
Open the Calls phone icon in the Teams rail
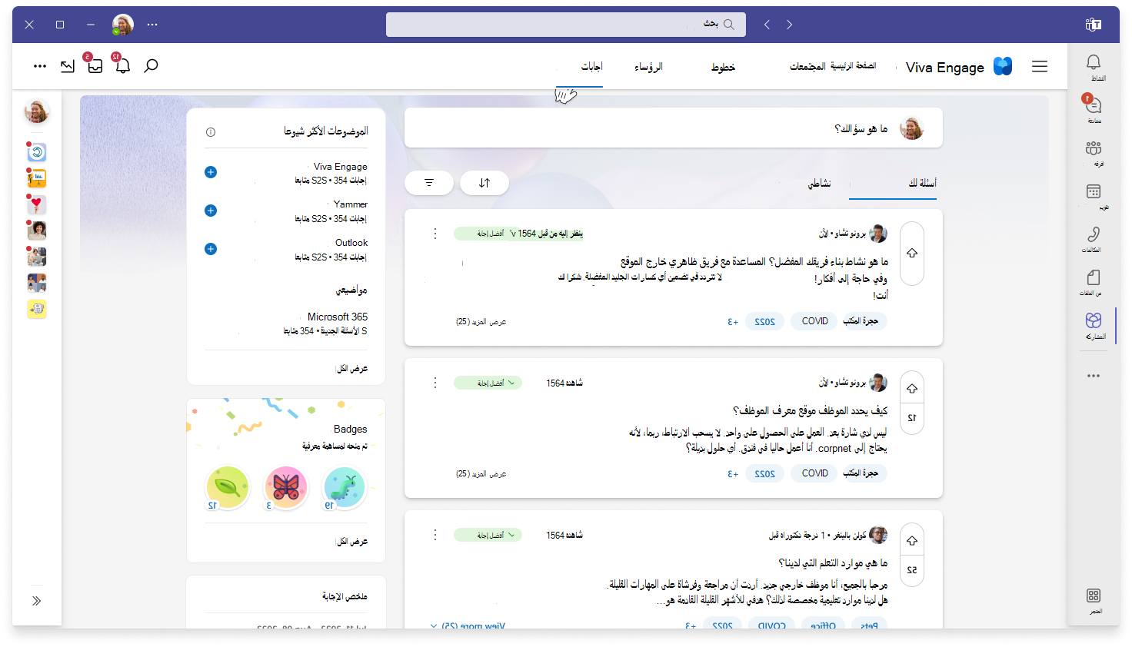click(1094, 234)
